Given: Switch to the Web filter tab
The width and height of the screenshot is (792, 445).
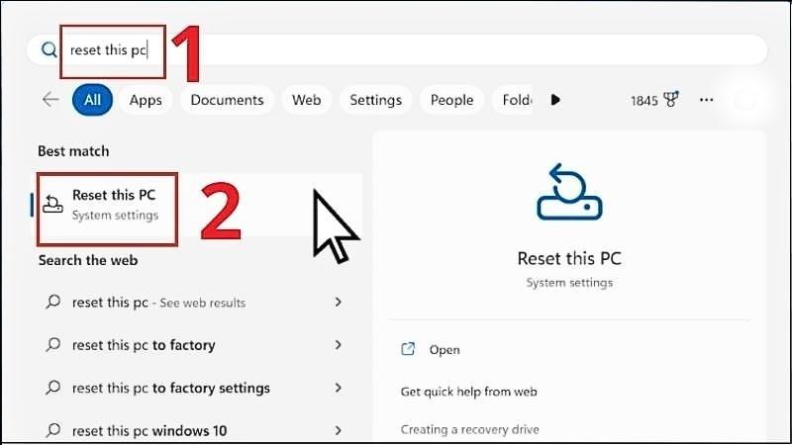Looking at the screenshot, I should tap(306, 100).
